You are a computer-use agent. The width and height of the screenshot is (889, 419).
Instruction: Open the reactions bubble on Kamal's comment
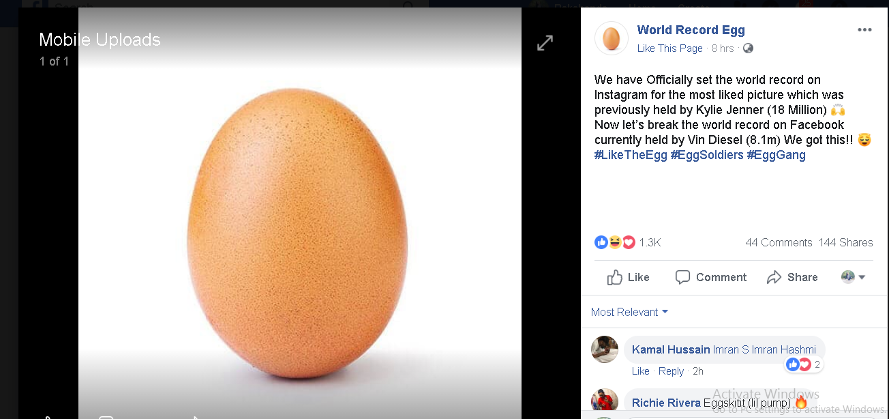[x=804, y=364]
